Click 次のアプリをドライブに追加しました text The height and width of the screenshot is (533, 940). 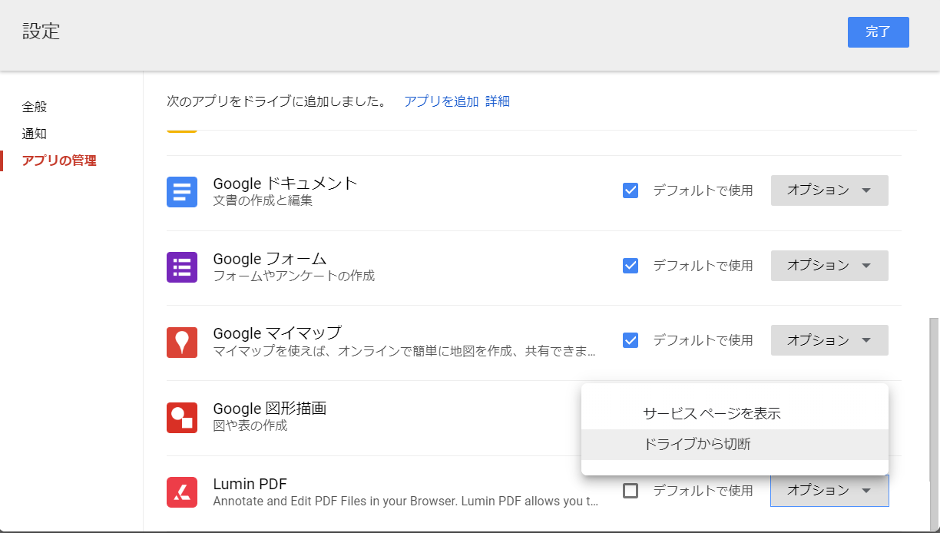coord(277,101)
